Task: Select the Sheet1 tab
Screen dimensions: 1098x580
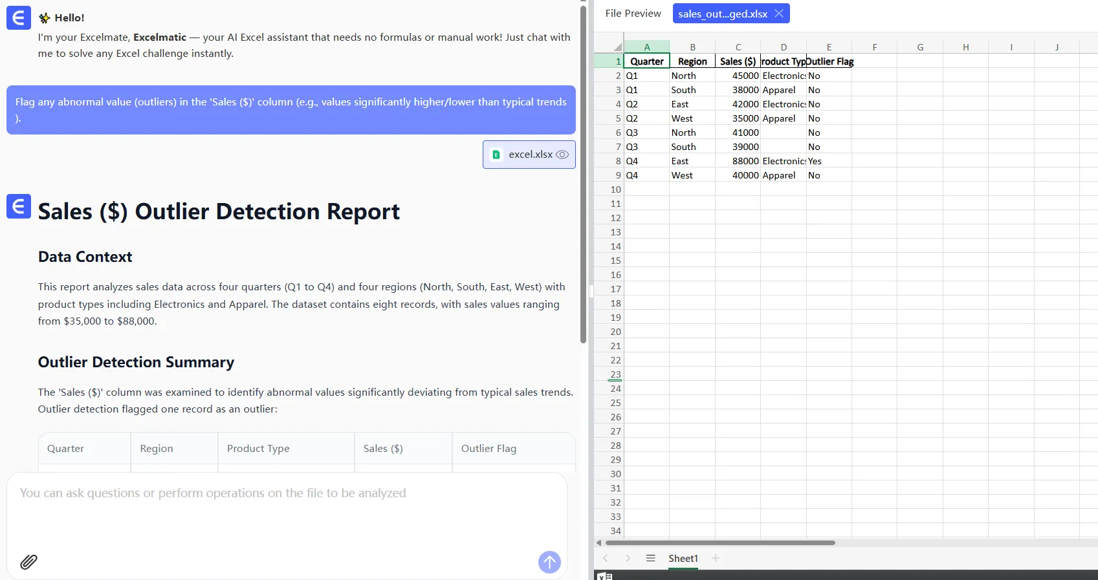Action: pos(683,558)
